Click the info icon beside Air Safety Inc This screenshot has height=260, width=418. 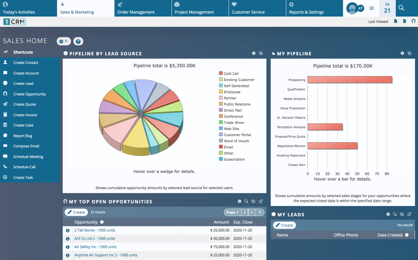pyautogui.click(x=67, y=247)
